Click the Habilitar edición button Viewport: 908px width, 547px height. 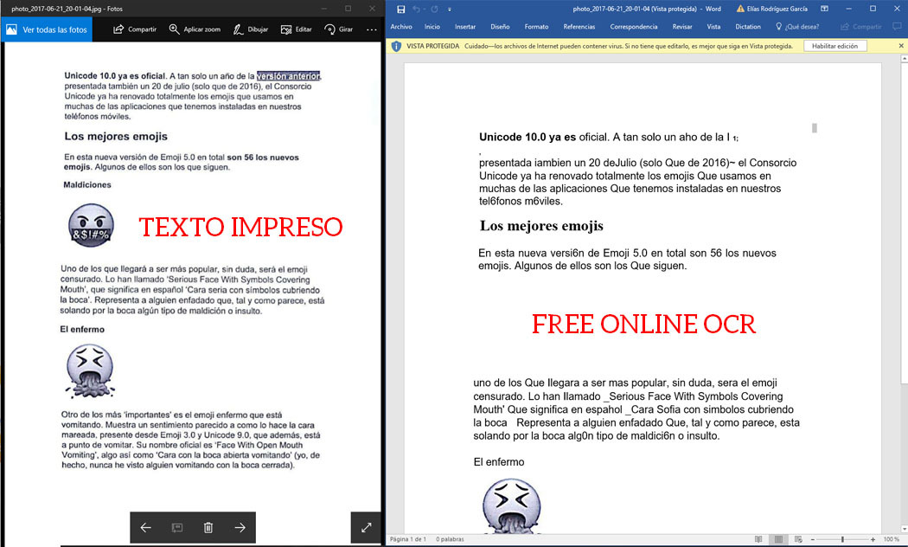point(834,45)
